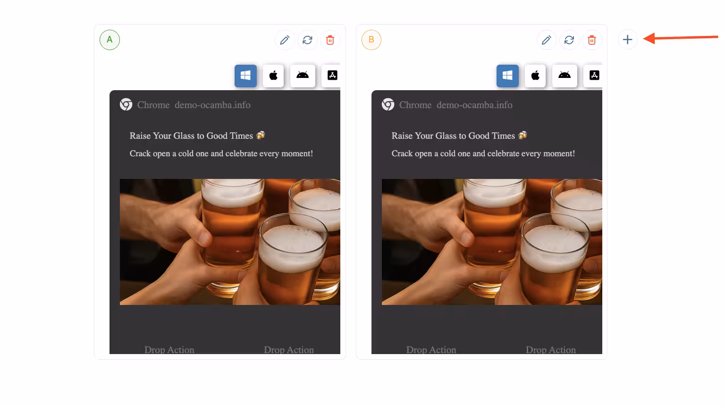Show App Store preview in variant A
725x406 pixels.
pyautogui.click(x=332, y=76)
